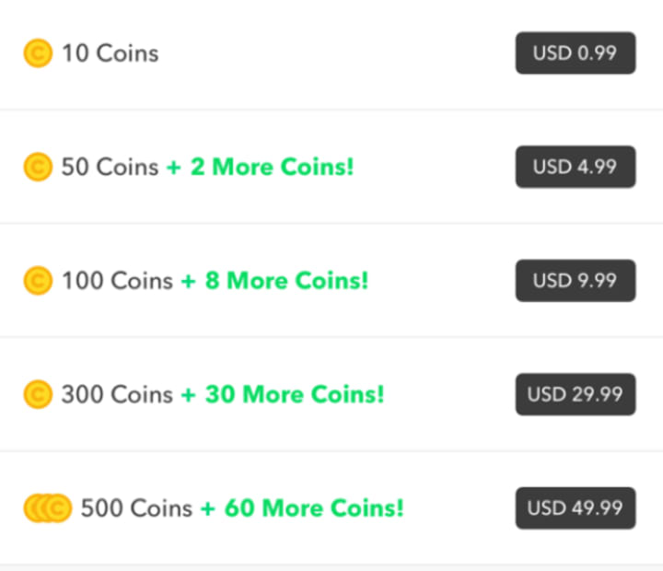Click the green 8 More Coins! bonus text

pos(286,280)
